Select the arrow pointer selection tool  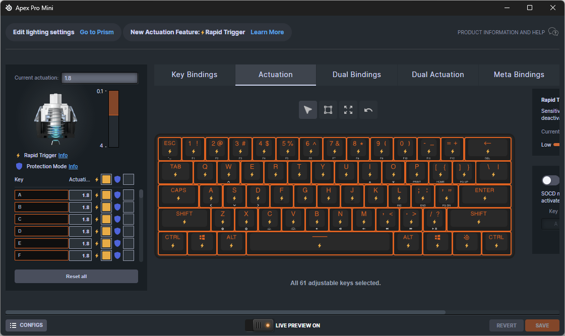(308, 110)
